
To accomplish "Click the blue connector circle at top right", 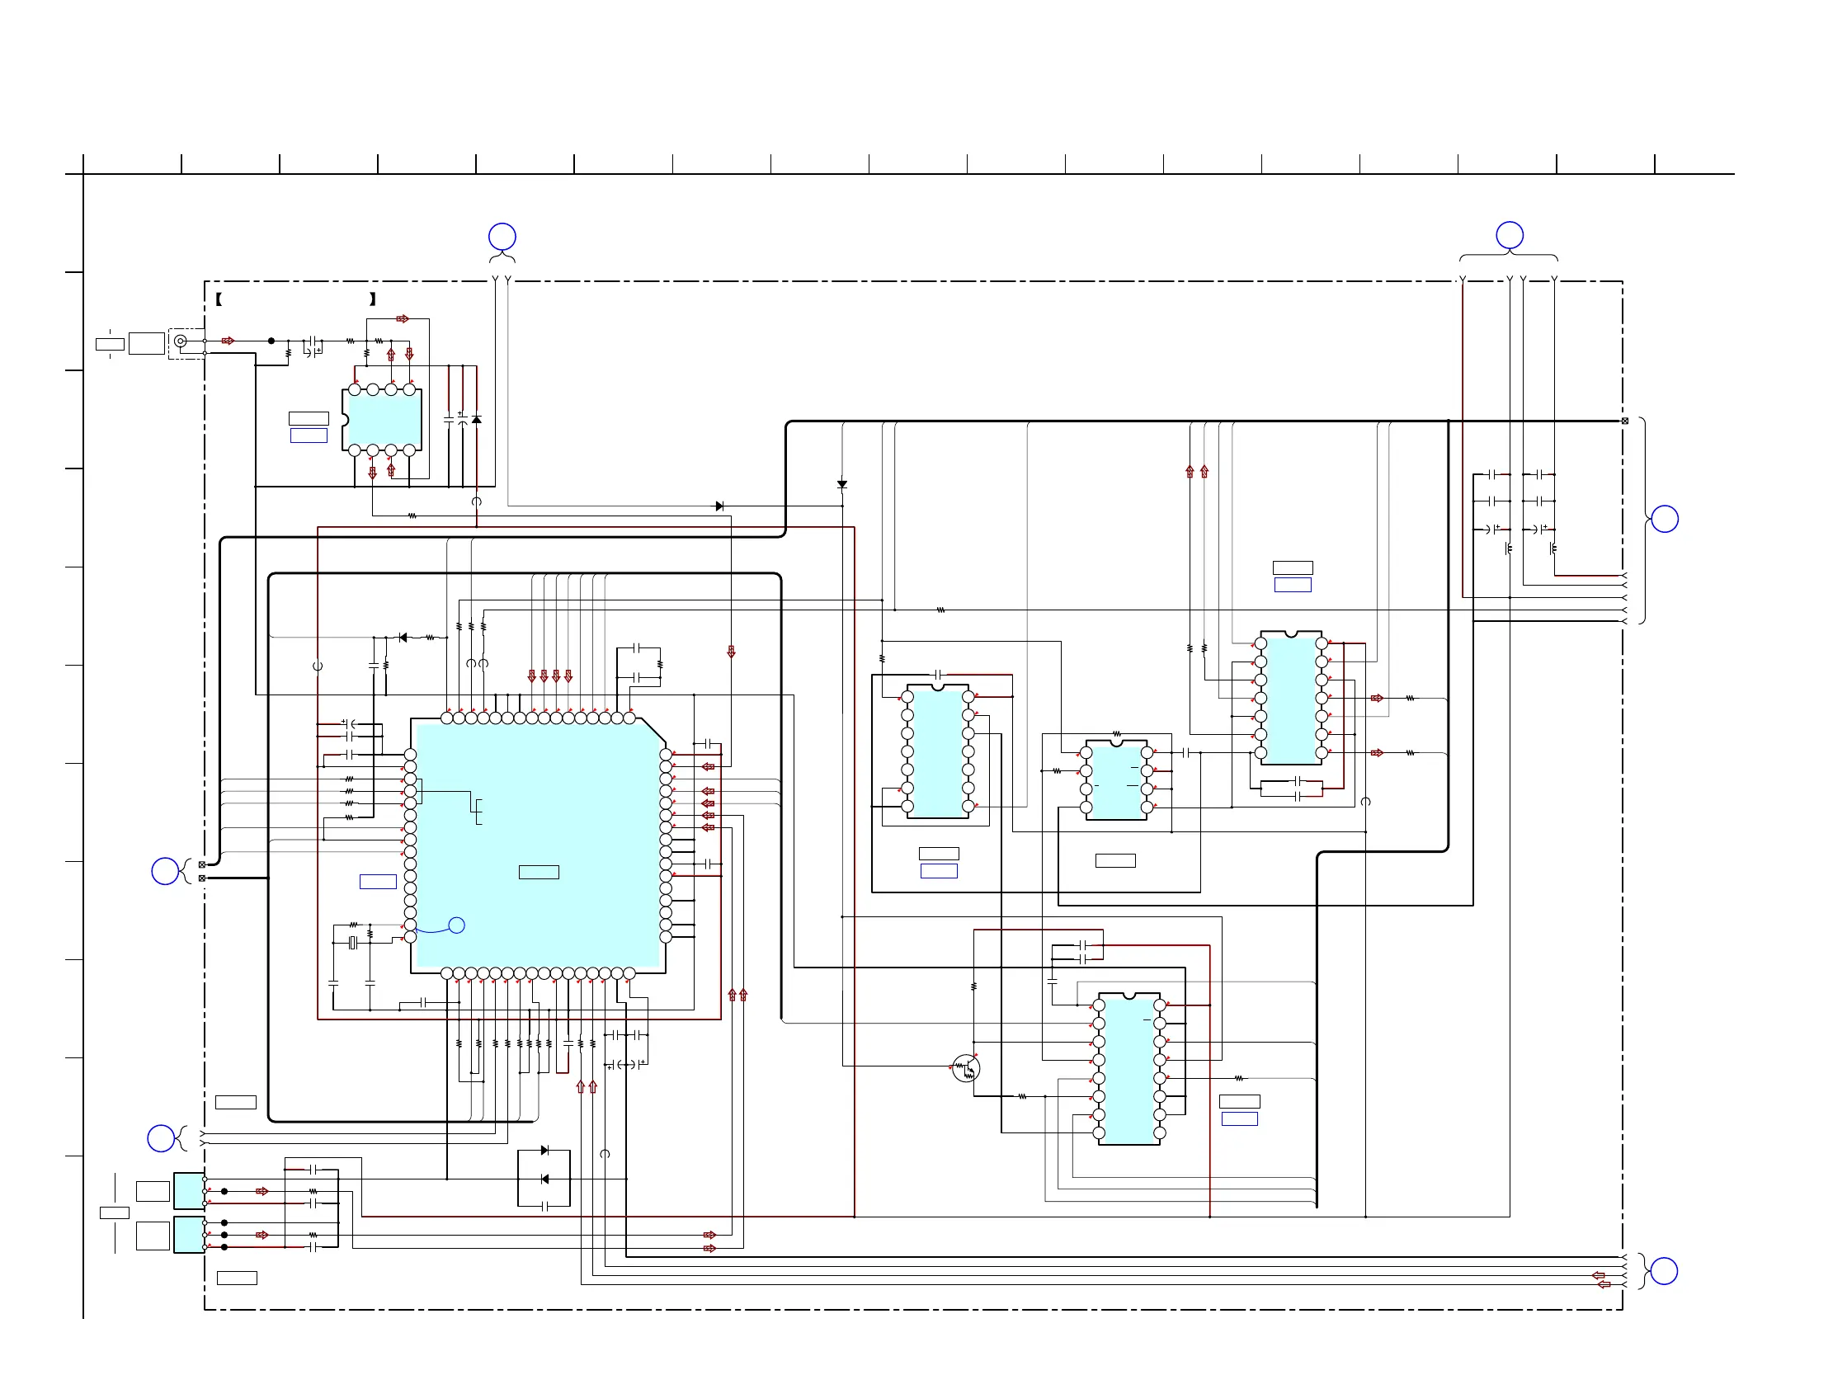I will pos(1509,235).
